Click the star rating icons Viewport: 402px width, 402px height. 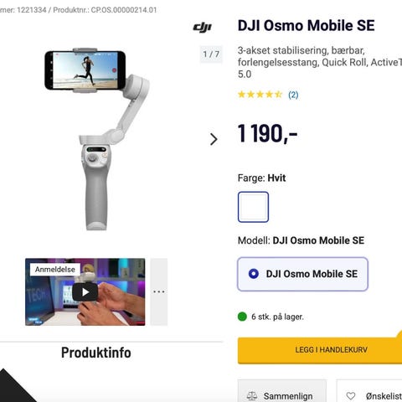pyautogui.click(x=260, y=95)
